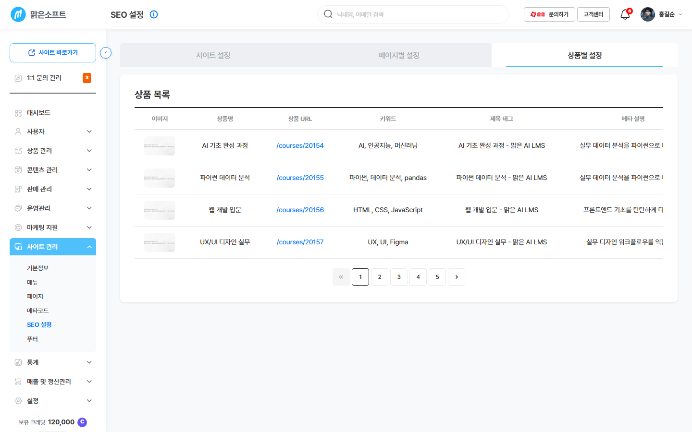Viewport: 692px width, 432px height.
Task: Open the SEO 설정 submenu item
Action: point(39,324)
